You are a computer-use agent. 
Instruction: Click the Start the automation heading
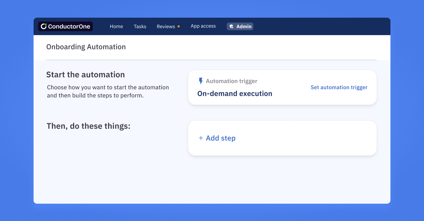(x=85, y=74)
